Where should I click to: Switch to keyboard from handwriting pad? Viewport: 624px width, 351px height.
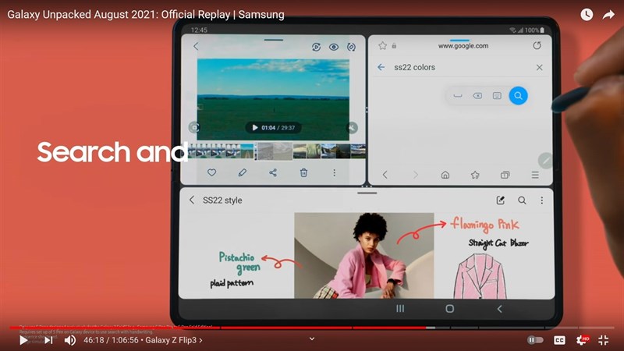pyautogui.click(x=497, y=95)
